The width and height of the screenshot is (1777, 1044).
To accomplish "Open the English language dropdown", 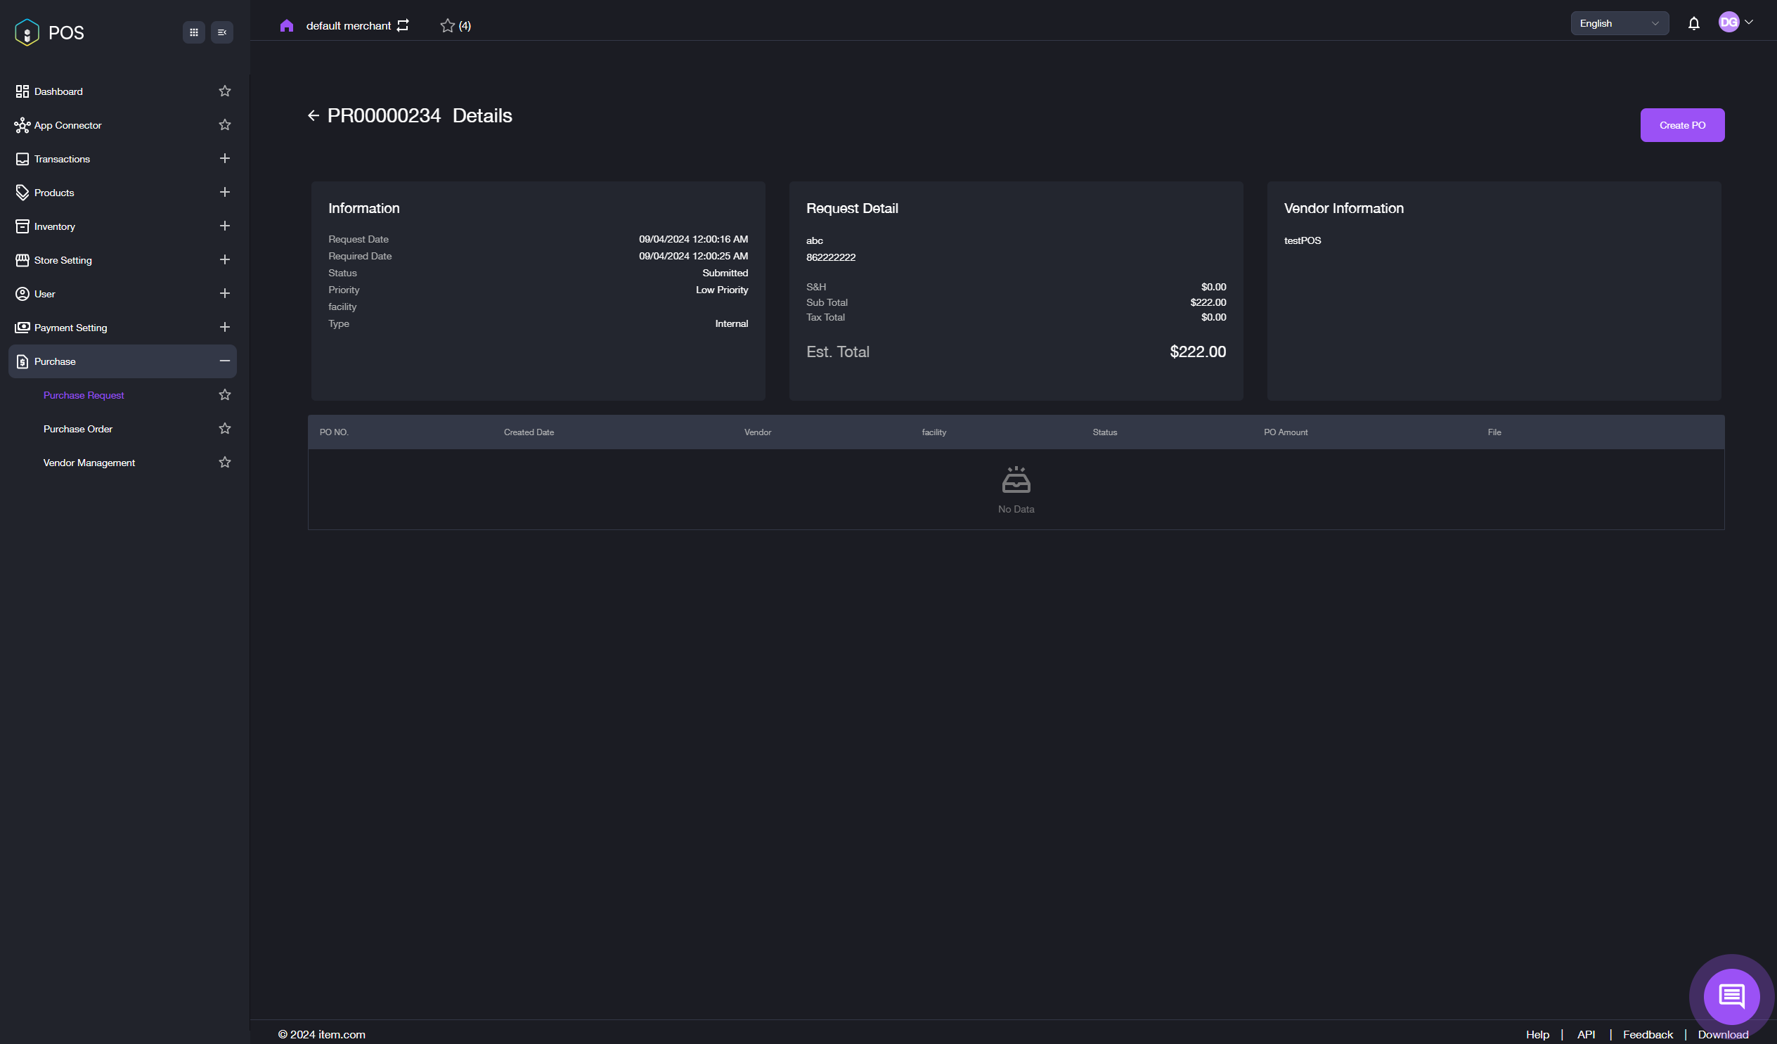I will 1619,24.
